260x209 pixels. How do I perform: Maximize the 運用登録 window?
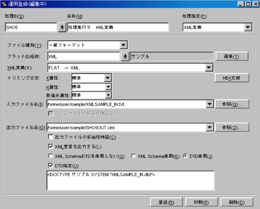tap(248, 4)
